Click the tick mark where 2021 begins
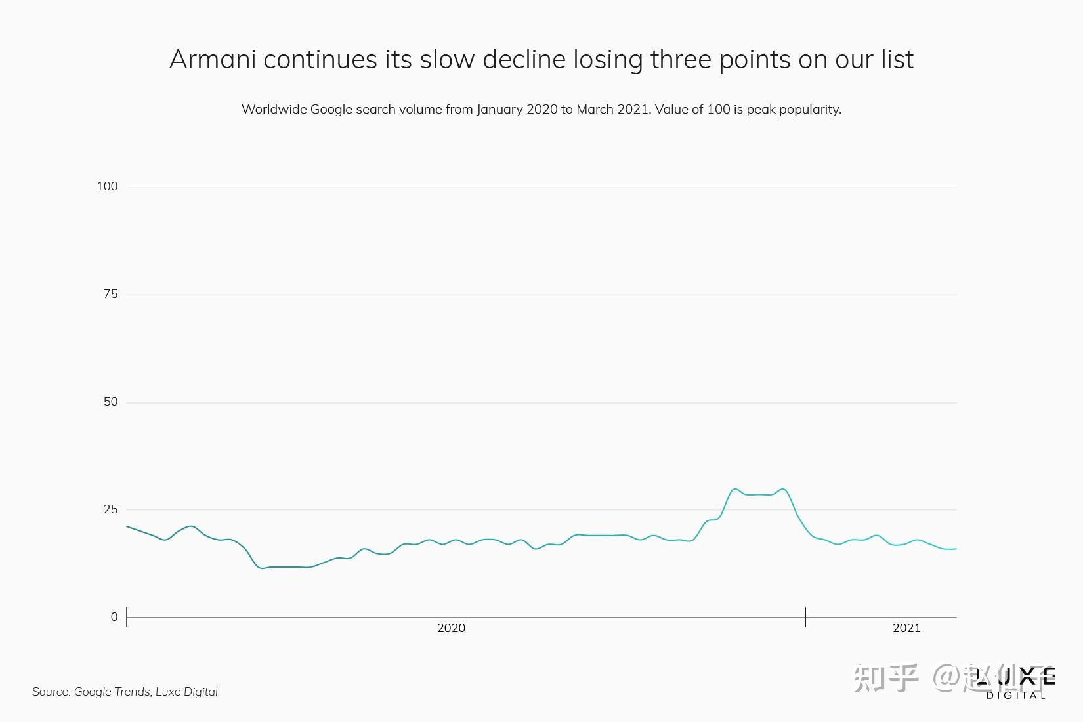 coord(805,617)
